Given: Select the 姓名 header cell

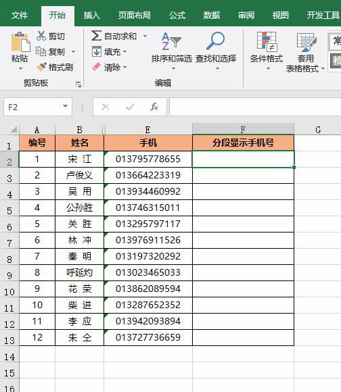Looking at the screenshot, I should 79,143.
